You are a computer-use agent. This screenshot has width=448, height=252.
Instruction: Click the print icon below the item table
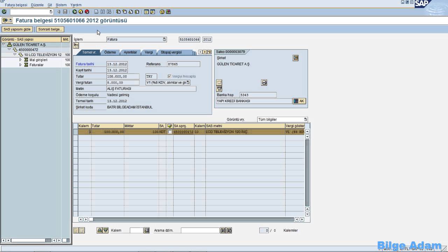(99, 230)
